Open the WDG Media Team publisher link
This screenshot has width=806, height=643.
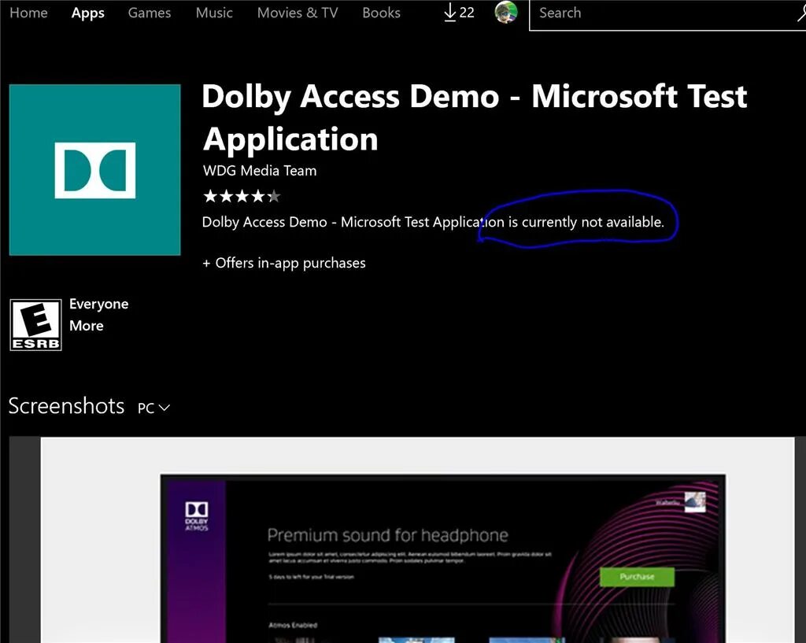(x=260, y=171)
